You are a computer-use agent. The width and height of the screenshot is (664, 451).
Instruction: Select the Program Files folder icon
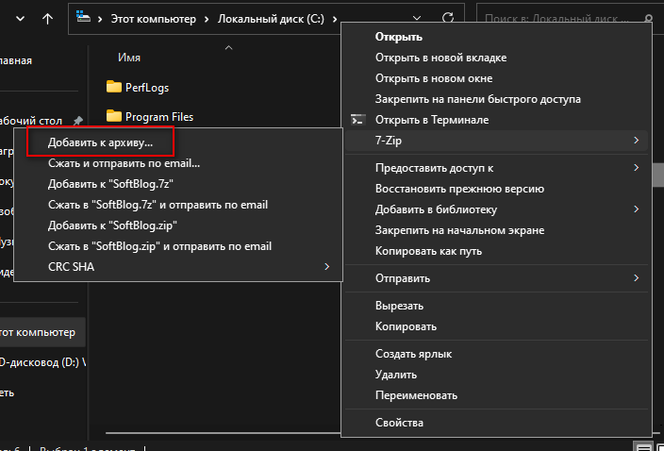(x=113, y=116)
